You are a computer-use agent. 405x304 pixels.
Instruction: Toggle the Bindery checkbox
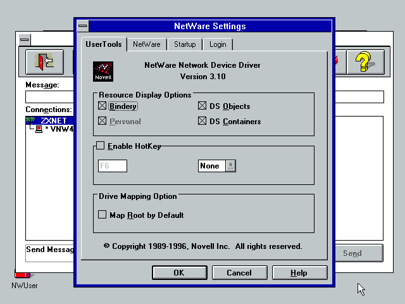point(103,106)
